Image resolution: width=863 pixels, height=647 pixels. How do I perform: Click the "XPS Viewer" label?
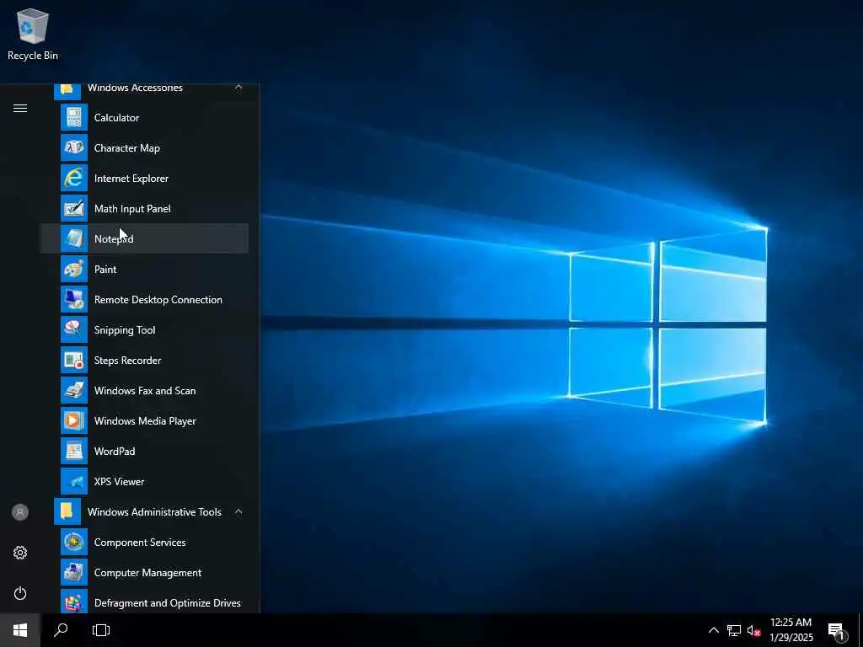click(x=120, y=481)
